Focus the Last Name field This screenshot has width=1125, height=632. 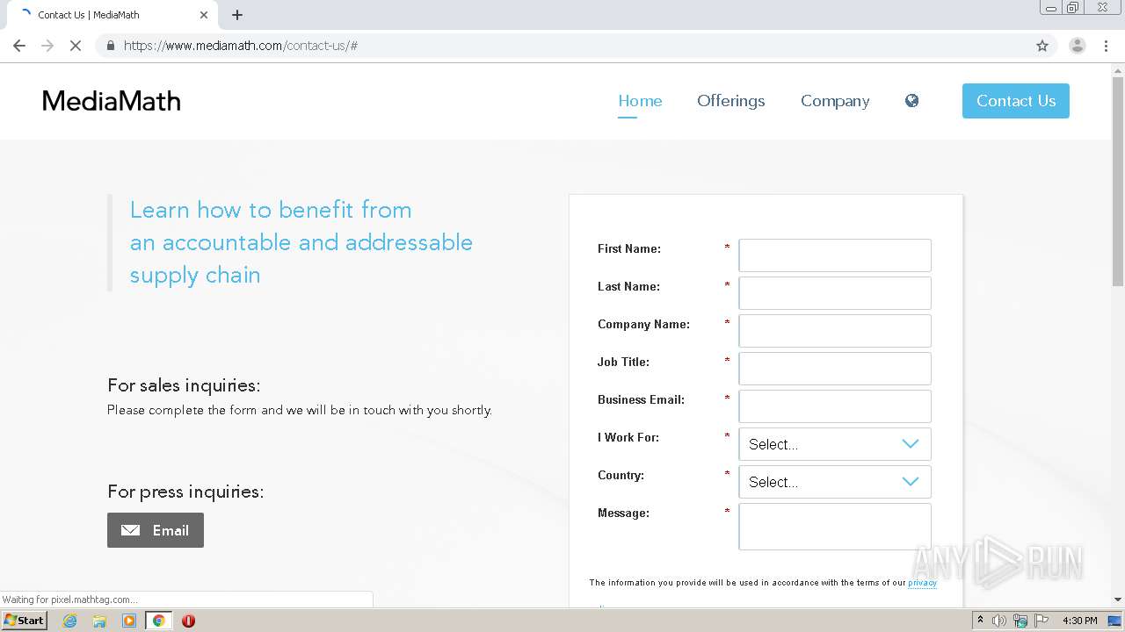(x=835, y=293)
